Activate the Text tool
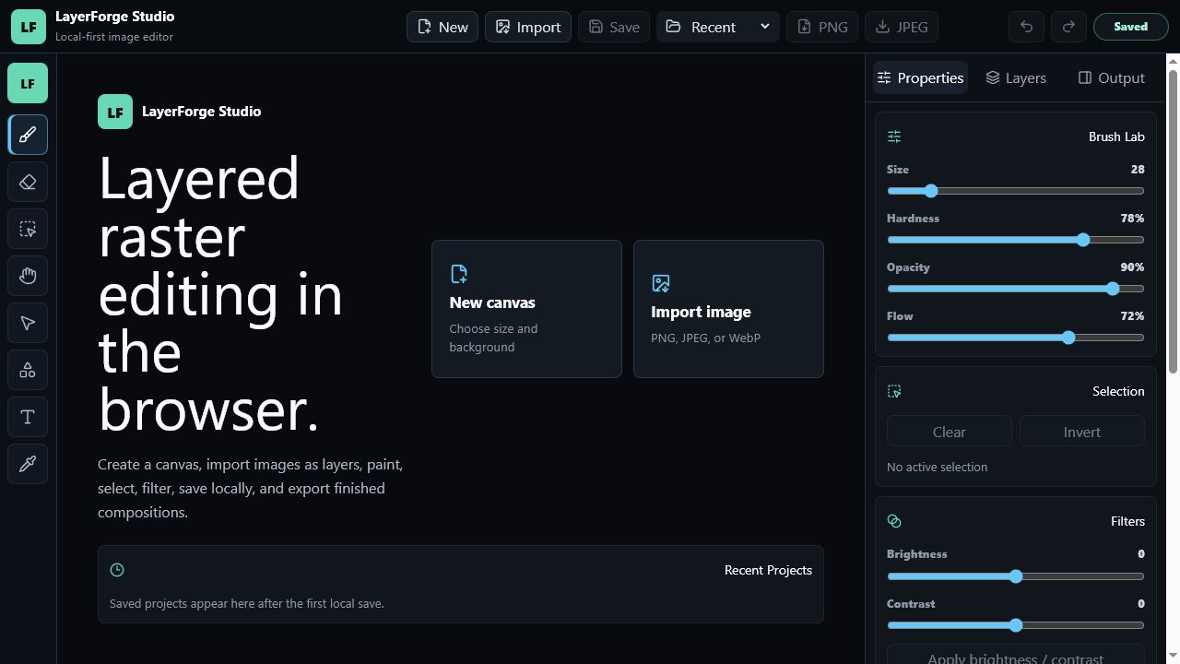This screenshot has width=1180, height=664. pos(28,417)
